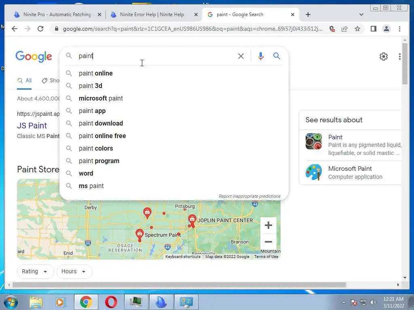
Task: Click the horizontal scrollbar thumb
Action: click(179, 285)
